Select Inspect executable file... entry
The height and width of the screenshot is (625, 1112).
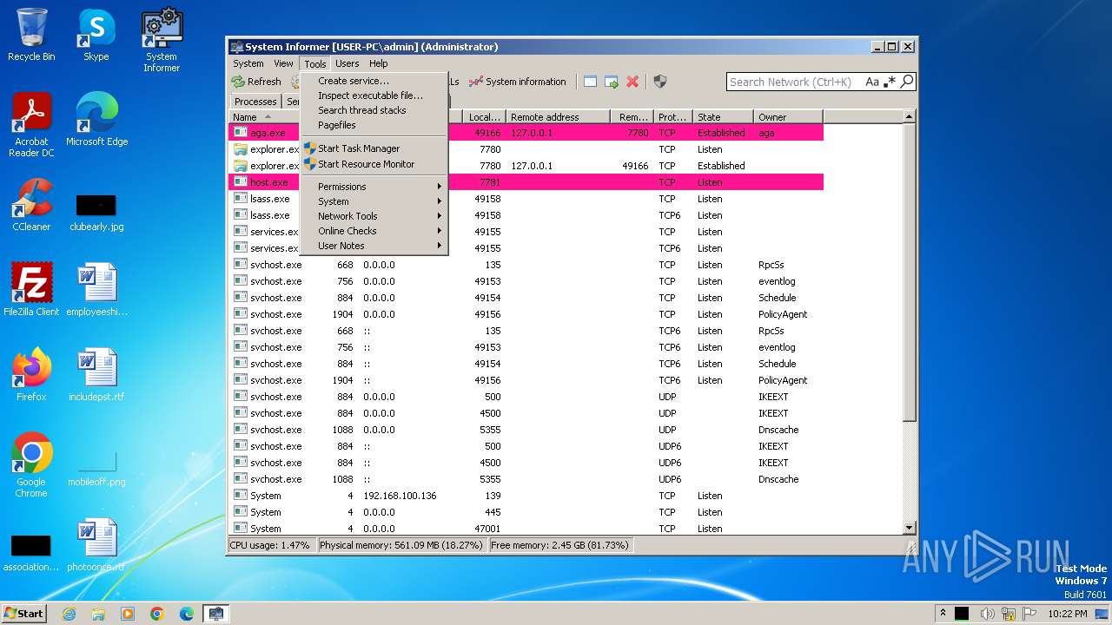pos(374,95)
